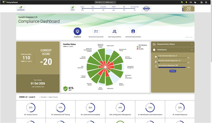Viewport: 212px width, 123px height.
Task: Open the Dashboards icon
Action: pyautogui.click(x=21, y=8)
